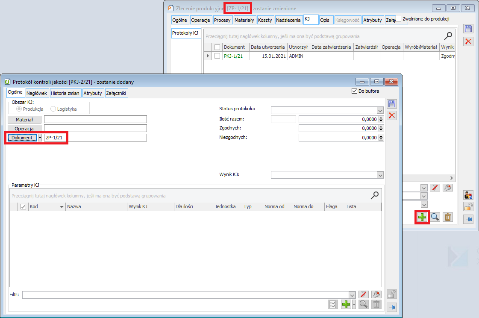Pin the quality protocol window with pushpin icon
Screen dimensions: 479x318
pyautogui.click(x=392, y=307)
